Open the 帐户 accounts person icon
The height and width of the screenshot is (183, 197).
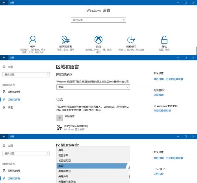33,40
